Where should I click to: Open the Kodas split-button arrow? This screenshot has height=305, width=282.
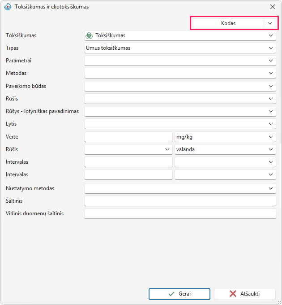coord(270,23)
